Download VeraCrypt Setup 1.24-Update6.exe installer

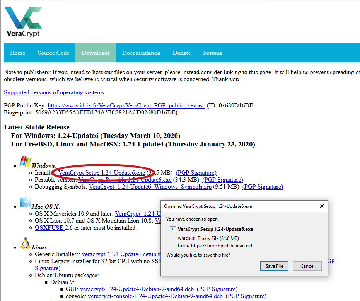(x=102, y=173)
